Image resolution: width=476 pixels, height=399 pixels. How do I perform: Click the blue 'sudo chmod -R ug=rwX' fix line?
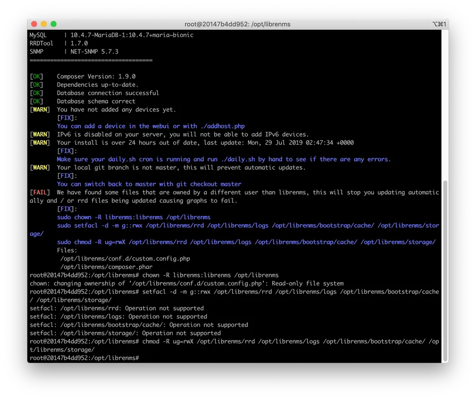pos(246,242)
